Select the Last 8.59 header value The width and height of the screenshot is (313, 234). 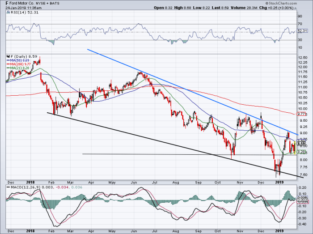[220, 8]
